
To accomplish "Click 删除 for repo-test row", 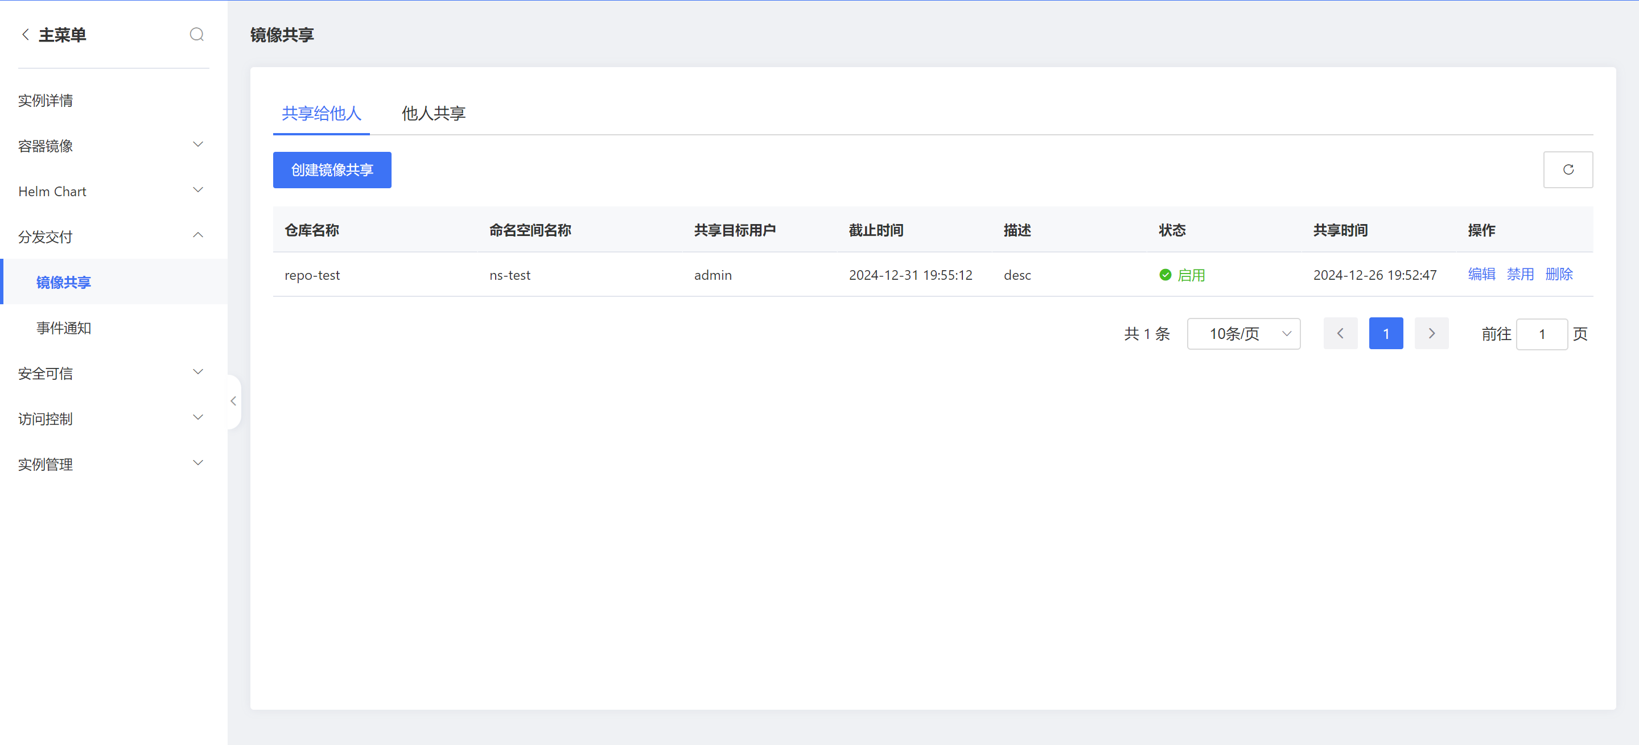I will tap(1559, 275).
